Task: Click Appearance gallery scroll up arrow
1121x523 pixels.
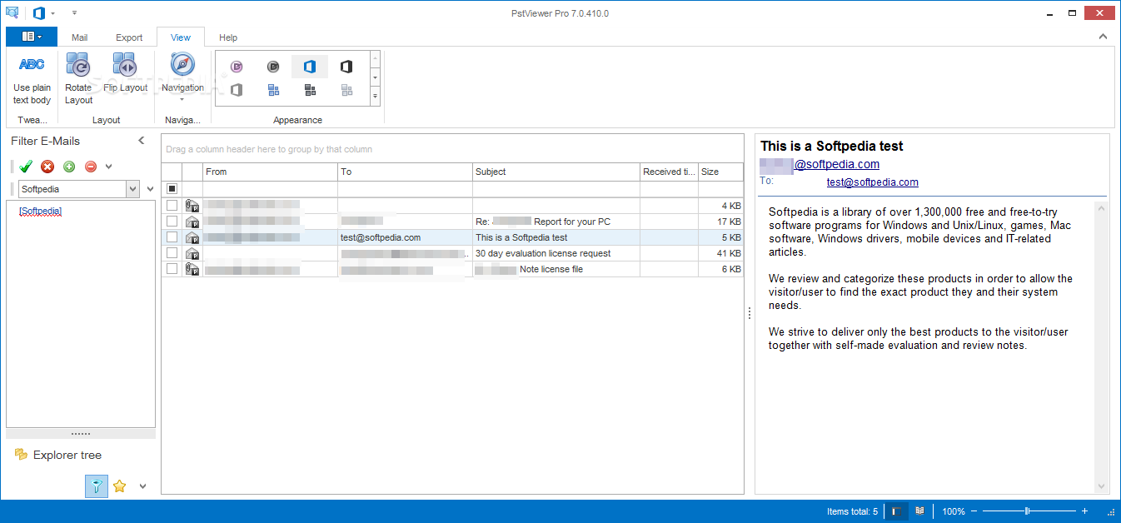Action: click(x=375, y=59)
